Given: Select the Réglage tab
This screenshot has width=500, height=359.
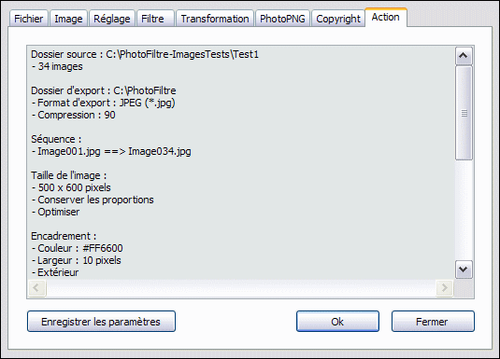Looking at the screenshot, I should coord(111,19).
